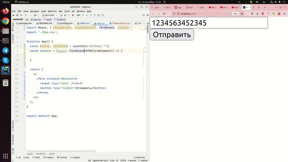Open Skype from the dock
Screen dimensions: 288x162
pos(5,60)
